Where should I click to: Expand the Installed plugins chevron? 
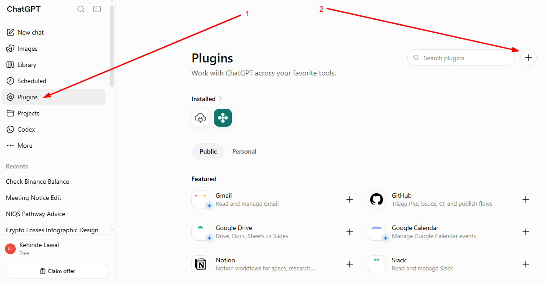tap(221, 99)
